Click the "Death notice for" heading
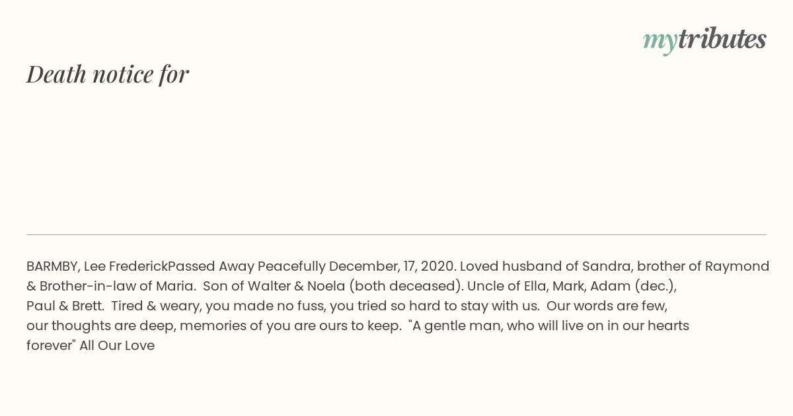793x416 pixels. tap(108, 74)
